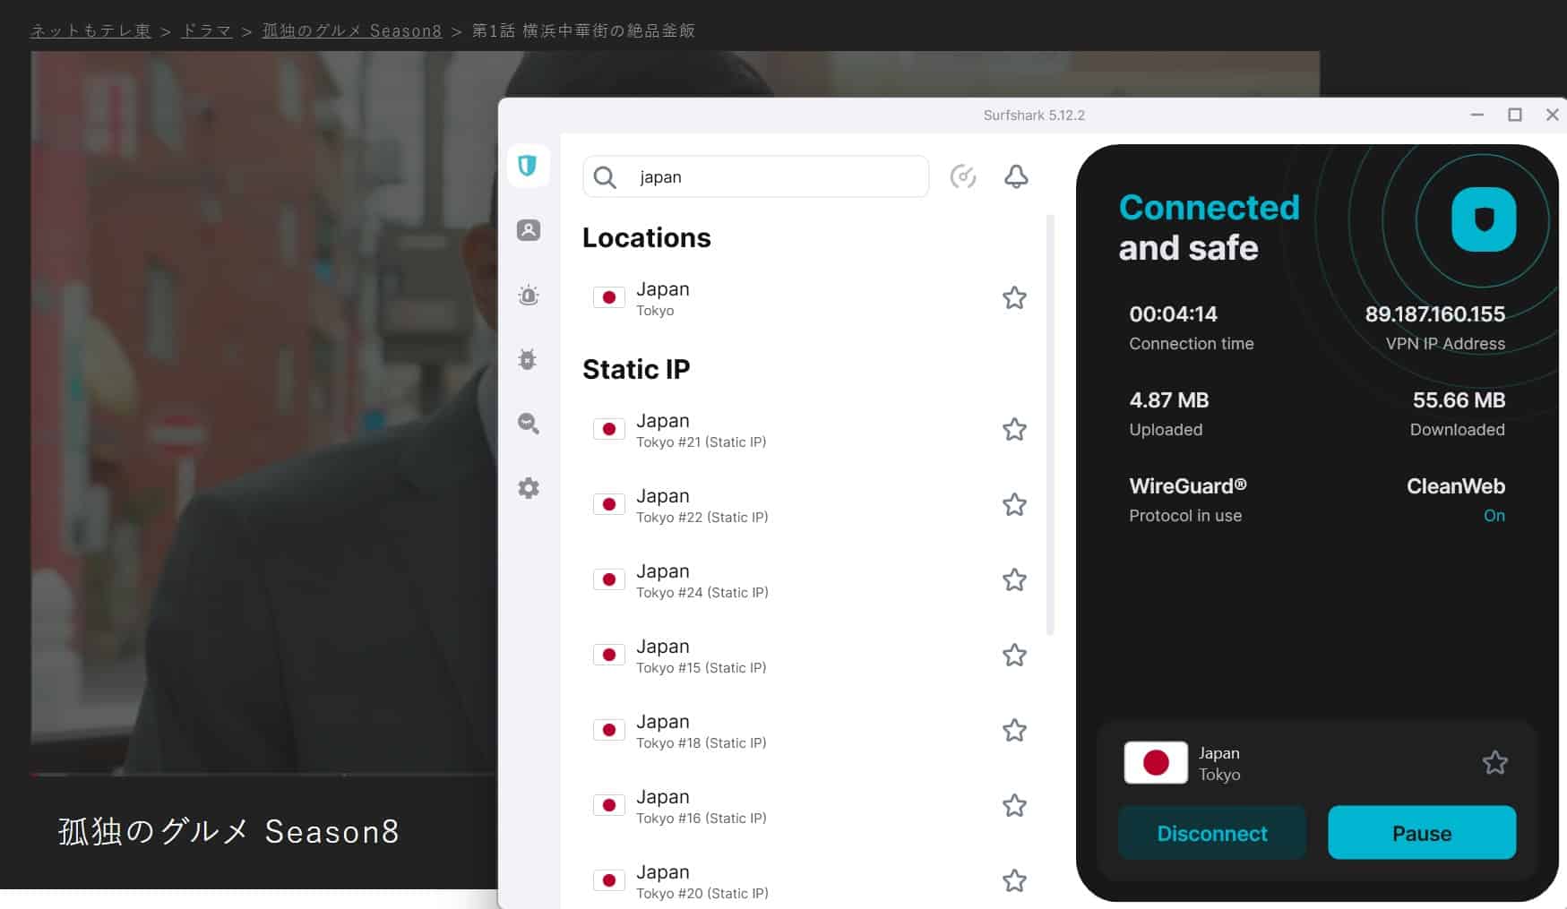Viewport: 1567px width, 909px height.
Task: Click the large Surfshark shield logo in connection panel
Action: point(1484,219)
